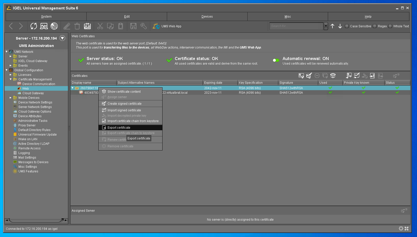Open the search field dropdown arrow

point(326,26)
